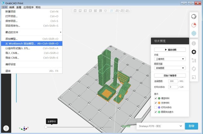Open the 风格 三维预览 dropdown
Viewport: 203px width, 134px height.
coord(170,59)
